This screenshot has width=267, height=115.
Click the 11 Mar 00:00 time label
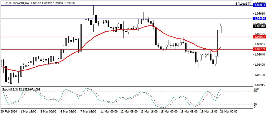tap(109, 112)
